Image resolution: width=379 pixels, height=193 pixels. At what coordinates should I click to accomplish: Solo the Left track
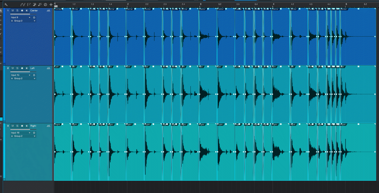coord(17,68)
